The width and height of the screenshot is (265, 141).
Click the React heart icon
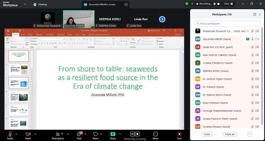pyautogui.click(x=95, y=134)
